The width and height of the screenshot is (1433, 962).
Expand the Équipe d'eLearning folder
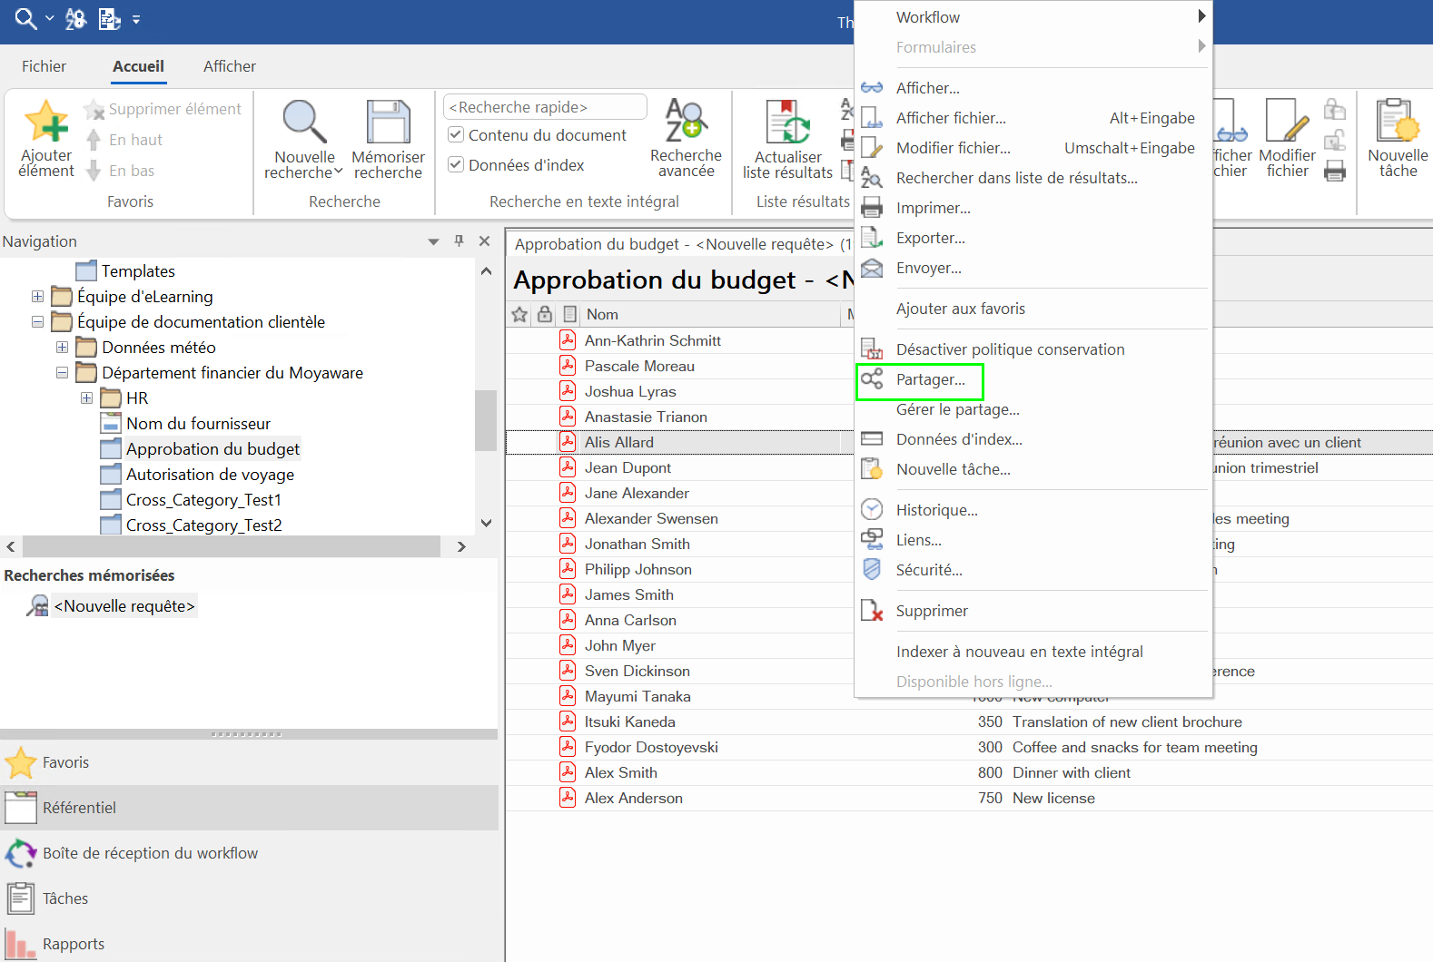[37, 297]
